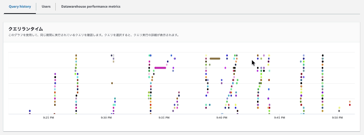
Task: Click the 9:35 PM axis label
Action: point(164,117)
